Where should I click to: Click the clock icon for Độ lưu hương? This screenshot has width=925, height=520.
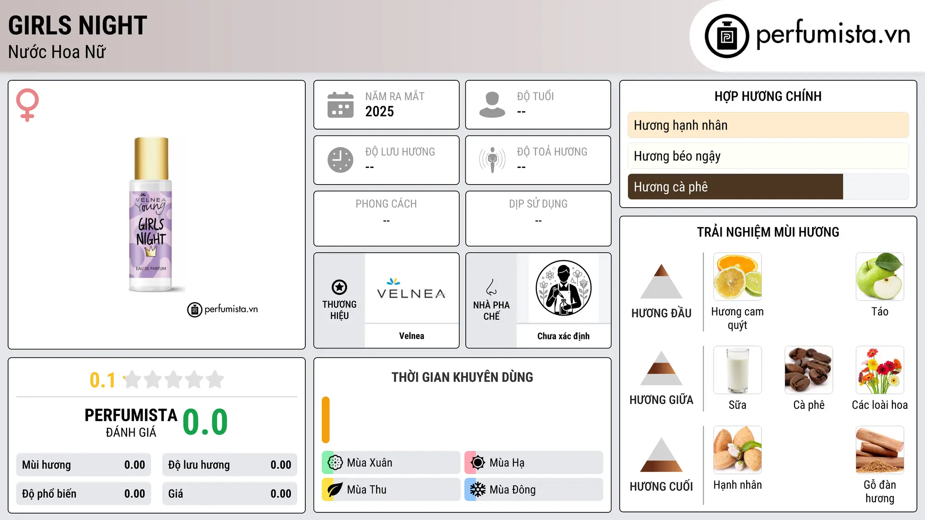341,160
